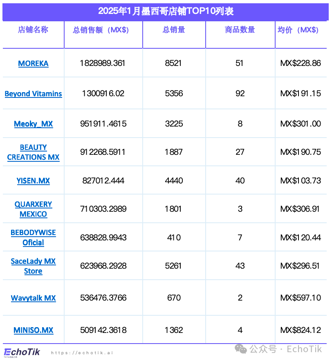Click the EchoTik logo
Screen dimensions: 332x362
point(22,352)
